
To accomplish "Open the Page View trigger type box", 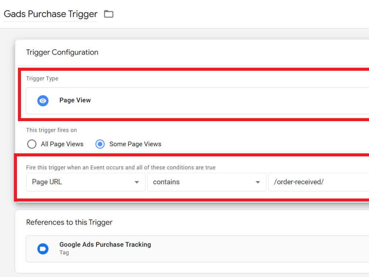I will point(197,101).
